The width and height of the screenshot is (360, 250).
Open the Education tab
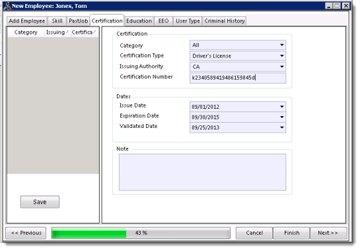click(139, 21)
